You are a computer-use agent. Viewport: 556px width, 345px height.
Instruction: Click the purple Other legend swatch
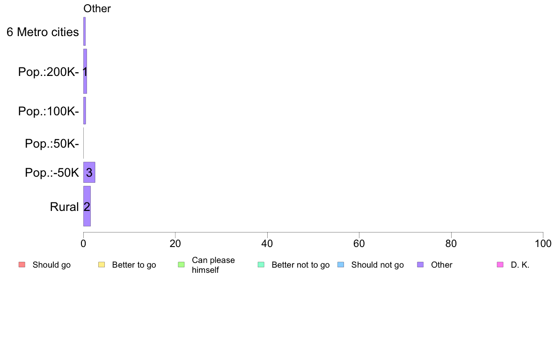pyautogui.click(x=421, y=265)
